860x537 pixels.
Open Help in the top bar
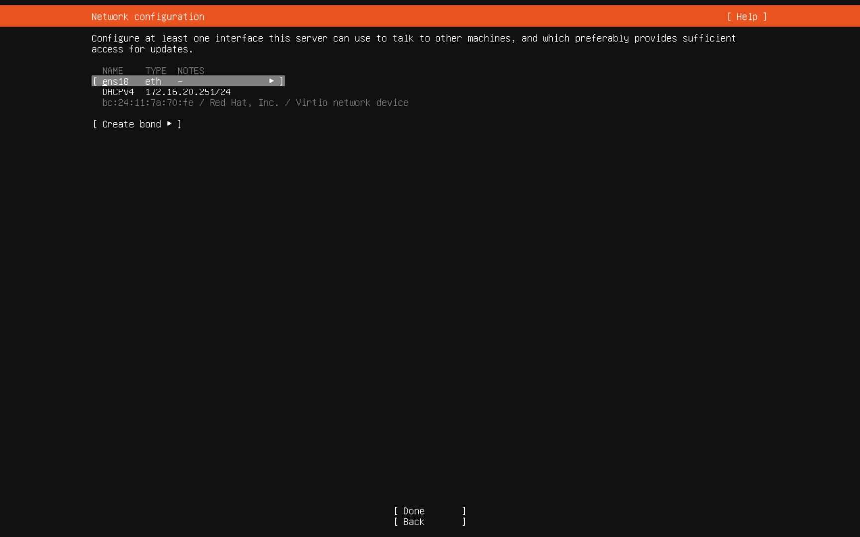746,16
